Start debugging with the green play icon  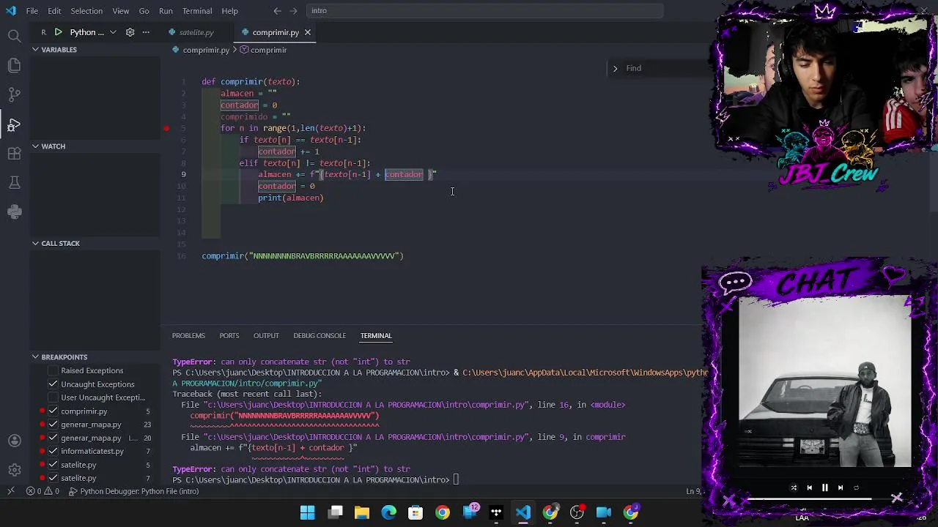[58, 32]
